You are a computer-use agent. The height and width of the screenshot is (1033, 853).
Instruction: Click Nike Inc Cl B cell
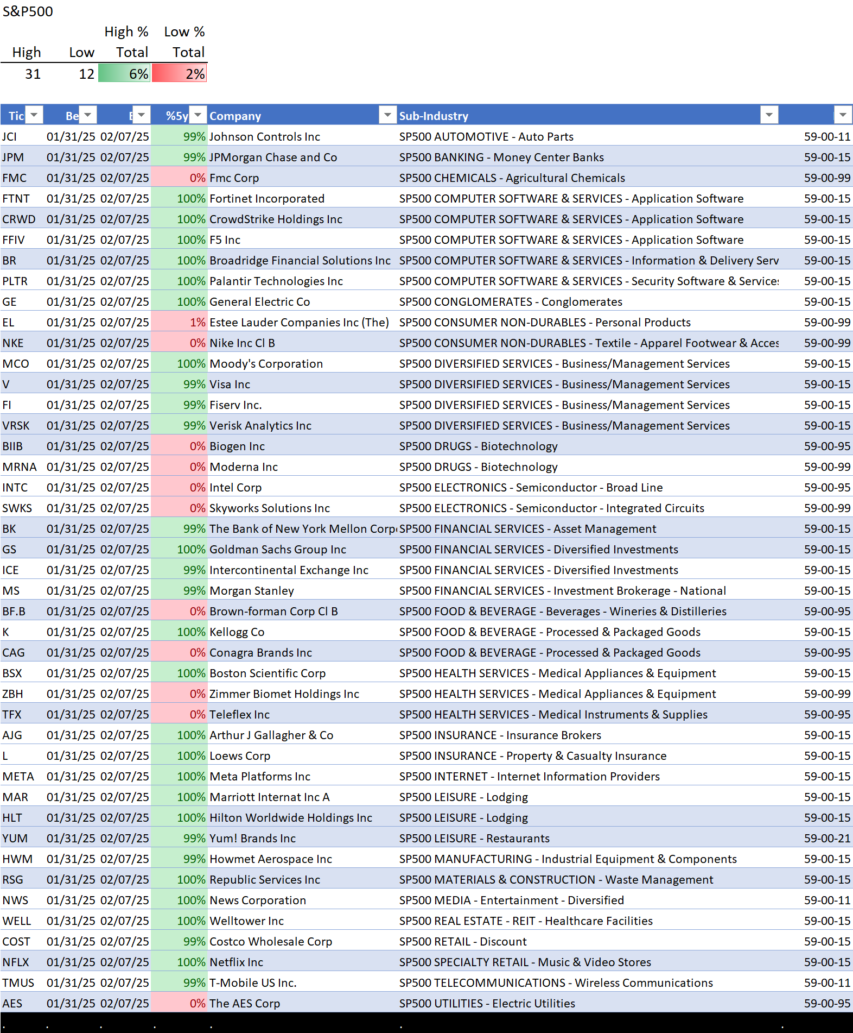pyautogui.click(x=302, y=343)
